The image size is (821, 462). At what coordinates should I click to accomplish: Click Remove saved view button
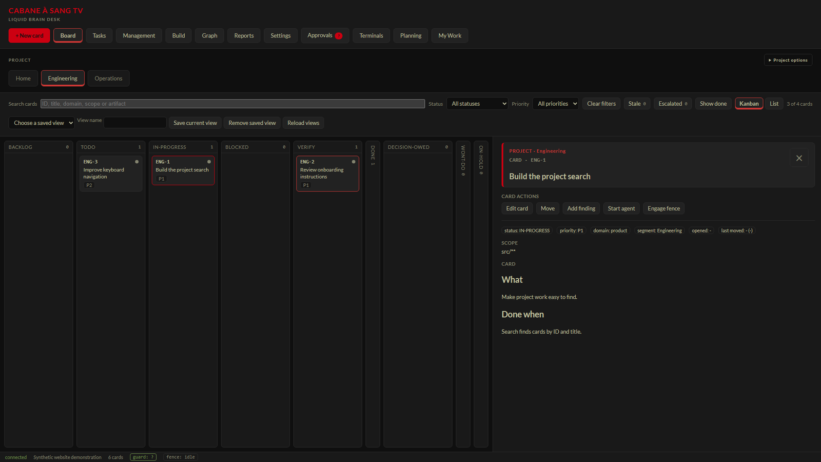(x=252, y=123)
